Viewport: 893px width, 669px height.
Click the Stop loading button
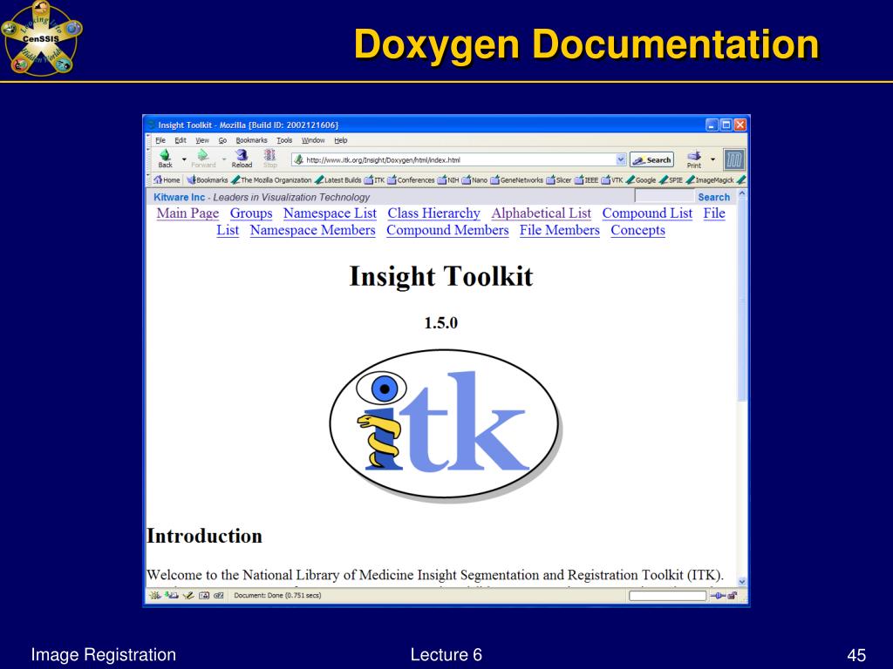pyautogui.click(x=270, y=159)
